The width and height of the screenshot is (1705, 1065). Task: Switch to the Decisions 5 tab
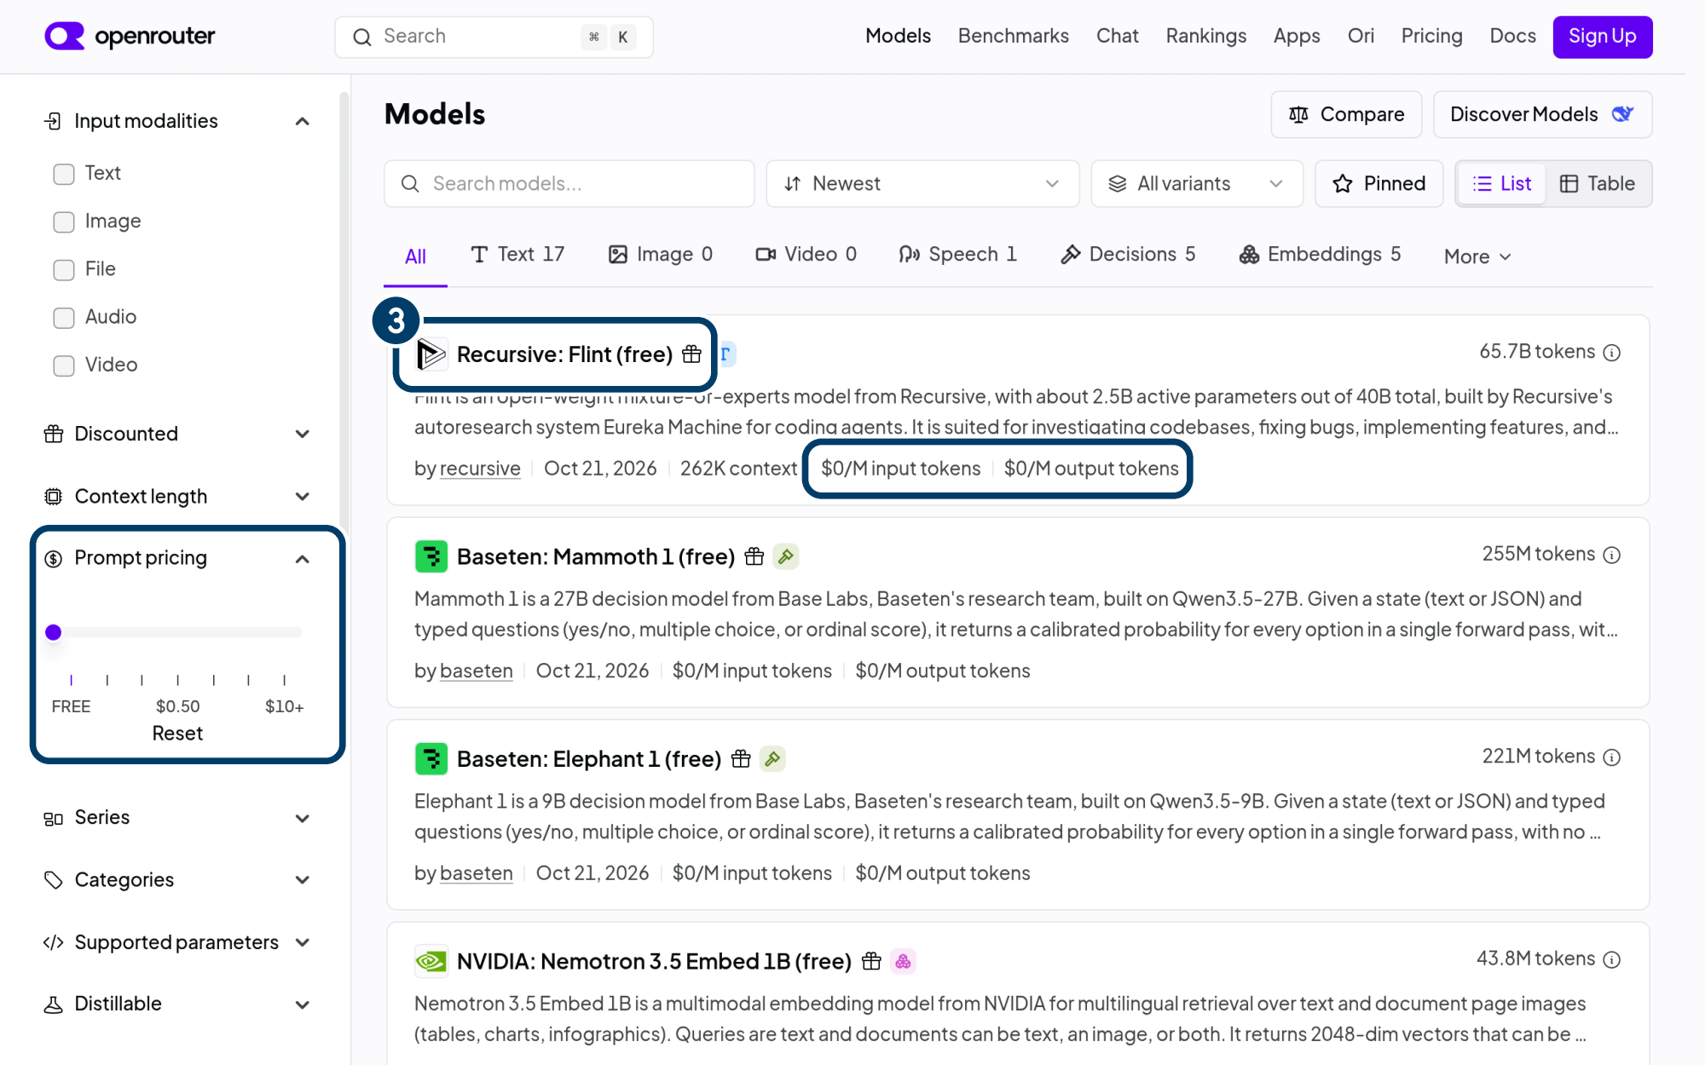pyautogui.click(x=1128, y=255)
